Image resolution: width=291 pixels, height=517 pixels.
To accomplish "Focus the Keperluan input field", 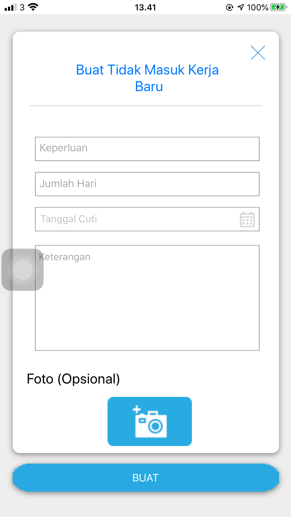I will click(147, 149).
